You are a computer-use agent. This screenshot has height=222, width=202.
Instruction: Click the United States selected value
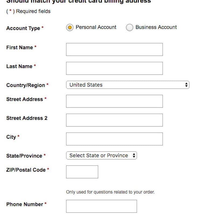(x=86, y=85)
